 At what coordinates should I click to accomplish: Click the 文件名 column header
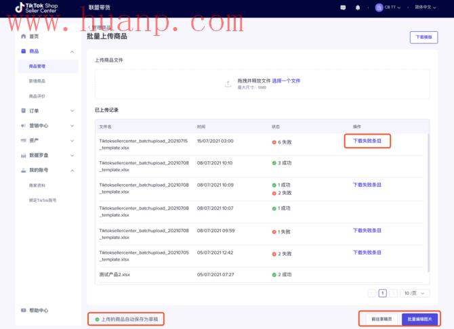(105, 127)
